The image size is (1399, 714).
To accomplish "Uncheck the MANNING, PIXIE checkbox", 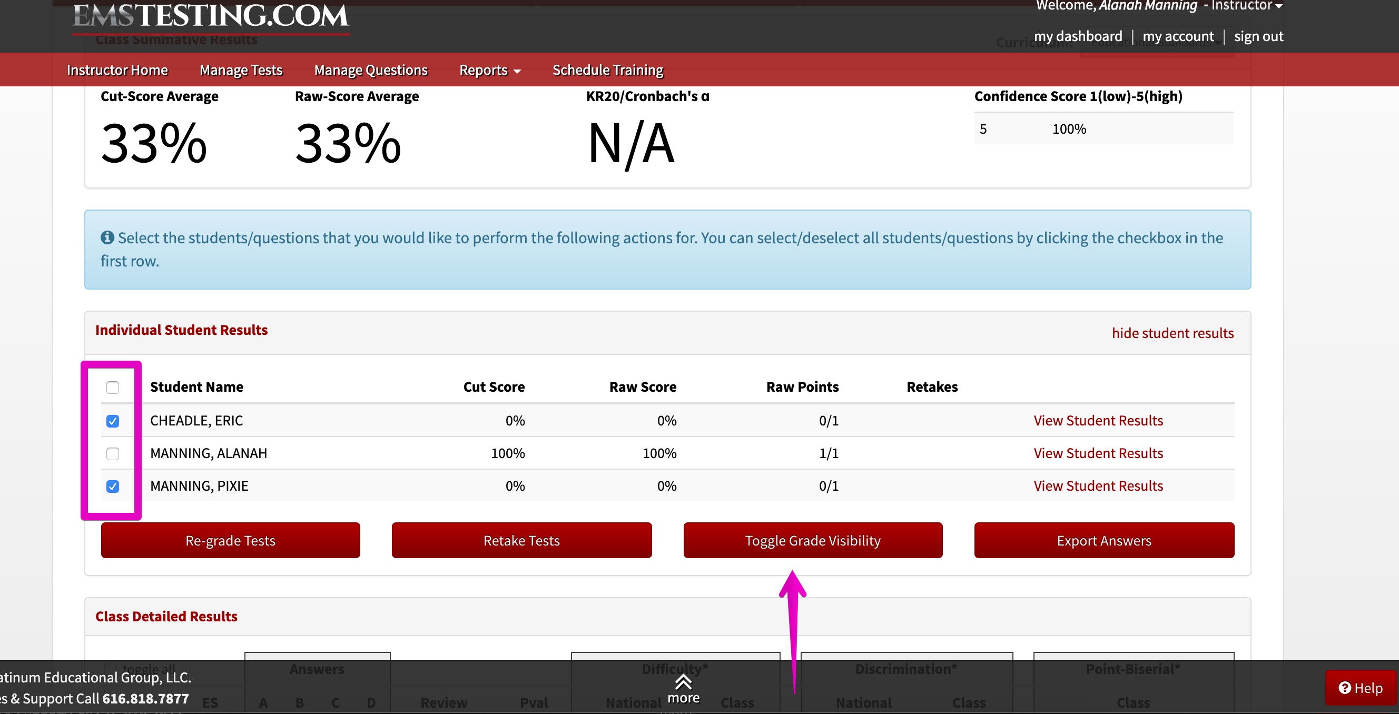I will tap(112, 486).
